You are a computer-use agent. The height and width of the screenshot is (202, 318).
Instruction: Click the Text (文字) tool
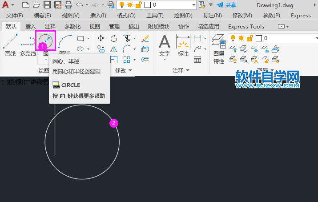coord(165,45)
